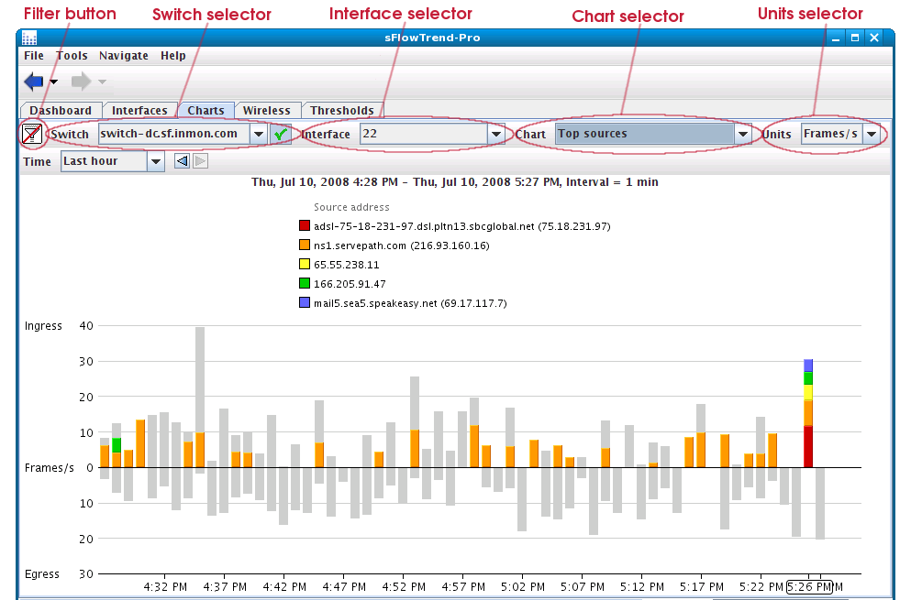Image resolution: width=911 pixels, height=600 pixels.
Task: Switch to the Dashboard tab
Action: (61, 111)
